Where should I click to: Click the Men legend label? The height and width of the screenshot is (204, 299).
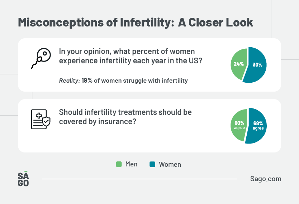(x=131, y=164)
